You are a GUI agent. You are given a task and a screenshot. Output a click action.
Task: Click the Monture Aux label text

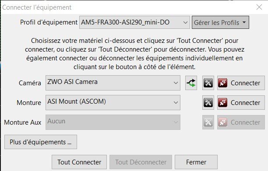pos(23,122)
